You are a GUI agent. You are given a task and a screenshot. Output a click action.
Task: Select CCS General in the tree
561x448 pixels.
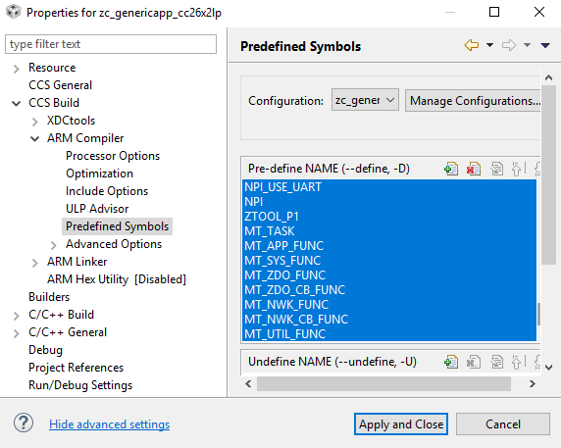click(x=60, y=85)
